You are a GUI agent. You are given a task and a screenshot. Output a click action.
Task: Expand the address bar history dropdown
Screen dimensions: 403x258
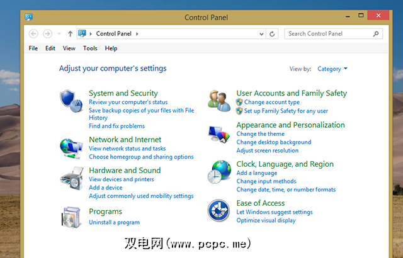(x=261, y=34)
